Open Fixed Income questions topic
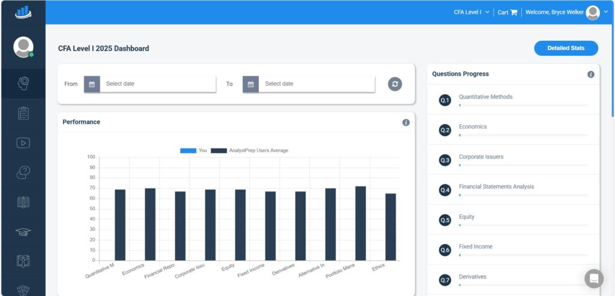The height and width of the screenshot is (296, 615). click(x=476, y=247)
